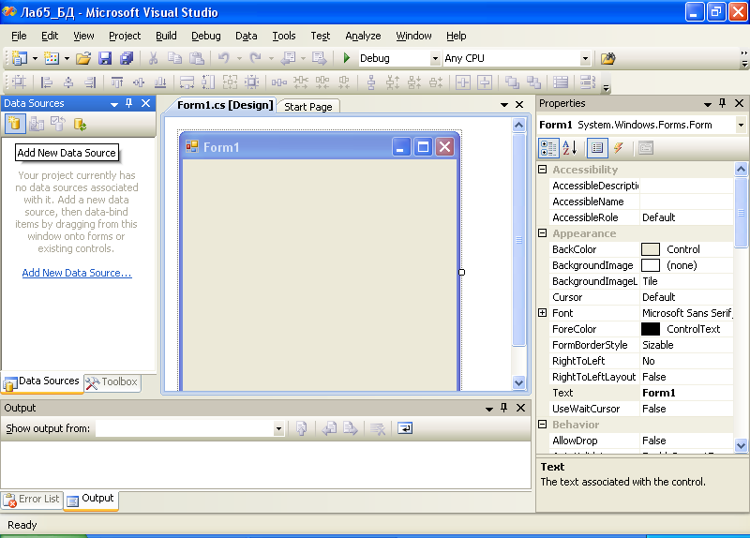The image size is (750, 538).
Task: Open the Analyze menu
Action: tap(363, 36)
